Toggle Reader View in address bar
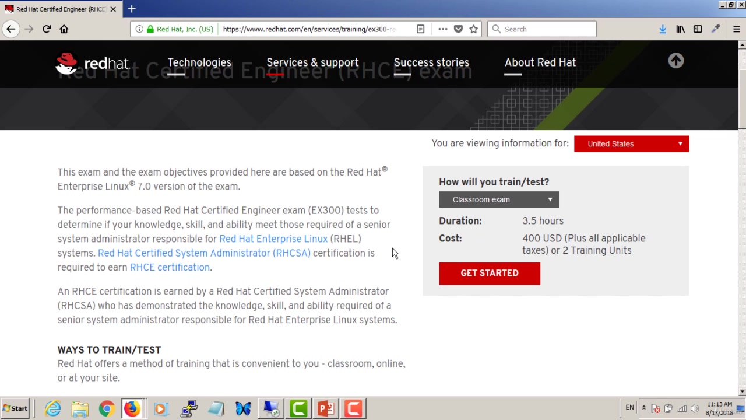The width and height of the screenshot is (746, 420). point(420,29)
